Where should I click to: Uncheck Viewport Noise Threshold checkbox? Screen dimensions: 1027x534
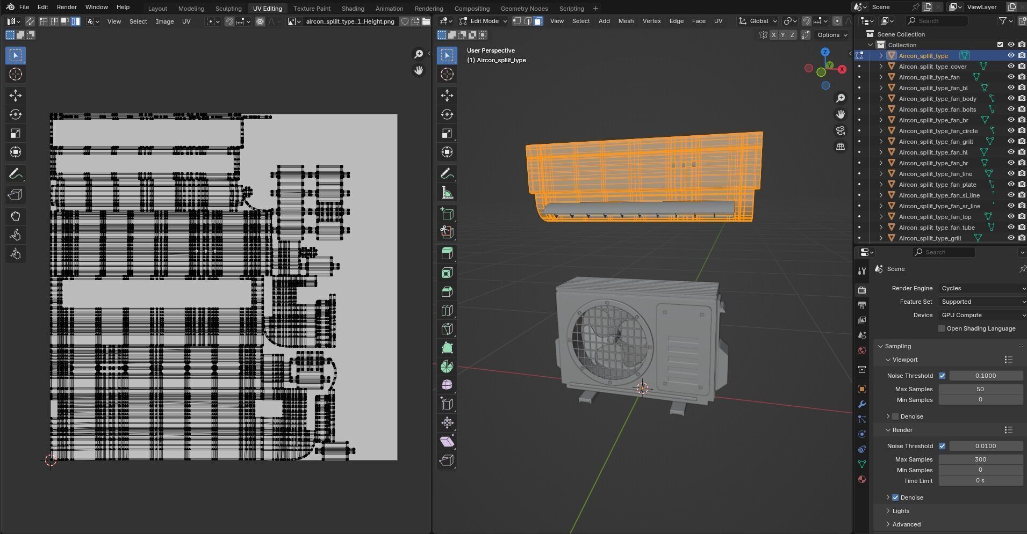(x=942, y=376)
